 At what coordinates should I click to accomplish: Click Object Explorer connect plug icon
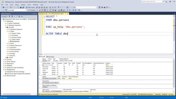(9, 16)
